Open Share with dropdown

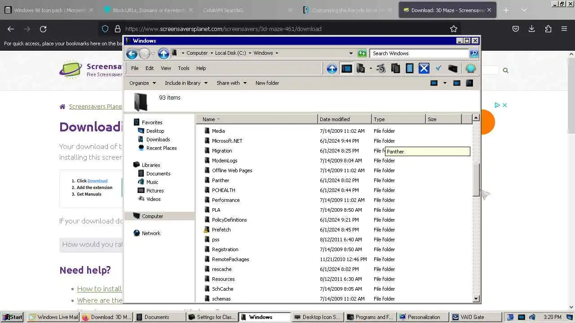pyautogui.click(x=231, y=83)
